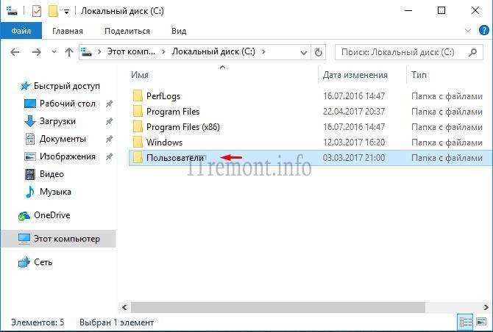Click the Локальный диск (C:) breadcrumb
The height and width of the screenshot is (332, 493).
[213, 51]
